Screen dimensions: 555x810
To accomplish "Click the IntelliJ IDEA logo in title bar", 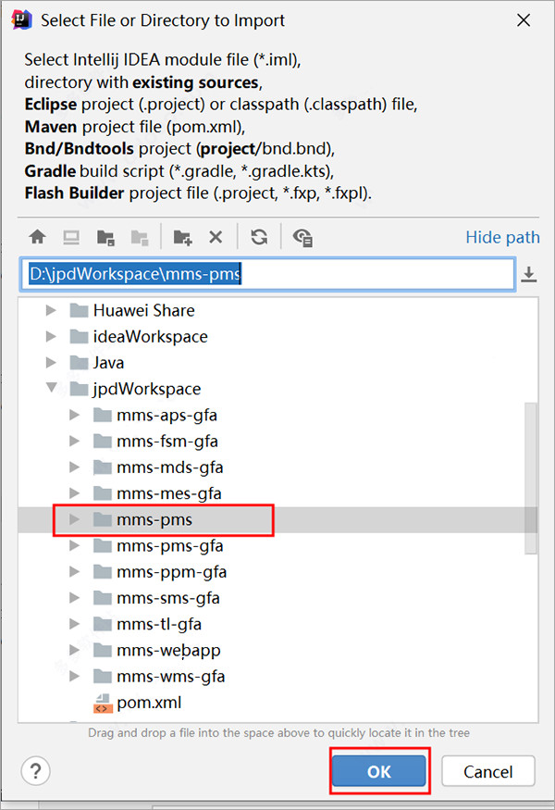I will click(20, 19).
